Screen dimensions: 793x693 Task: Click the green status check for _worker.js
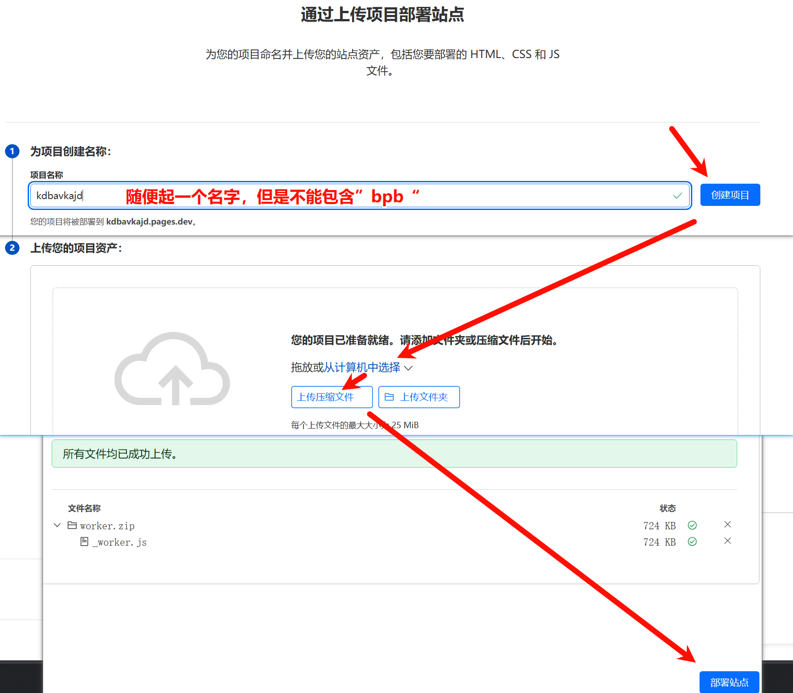pos(692,542)
